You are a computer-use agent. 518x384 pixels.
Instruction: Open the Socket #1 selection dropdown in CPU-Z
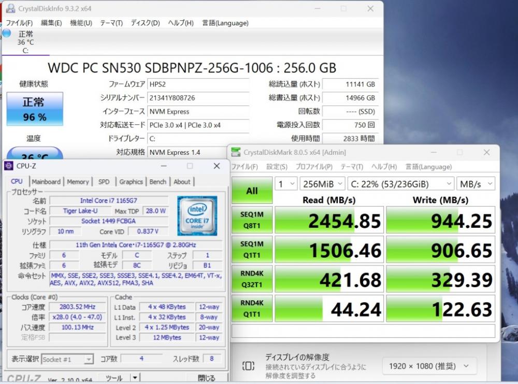pyautogui.click(x=67, y=359)
